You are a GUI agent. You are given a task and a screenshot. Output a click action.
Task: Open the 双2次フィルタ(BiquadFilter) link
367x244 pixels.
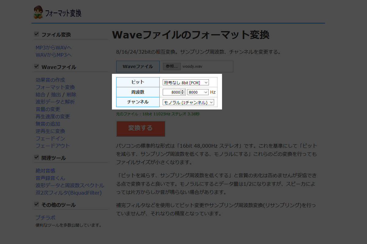tap(69, 193)
